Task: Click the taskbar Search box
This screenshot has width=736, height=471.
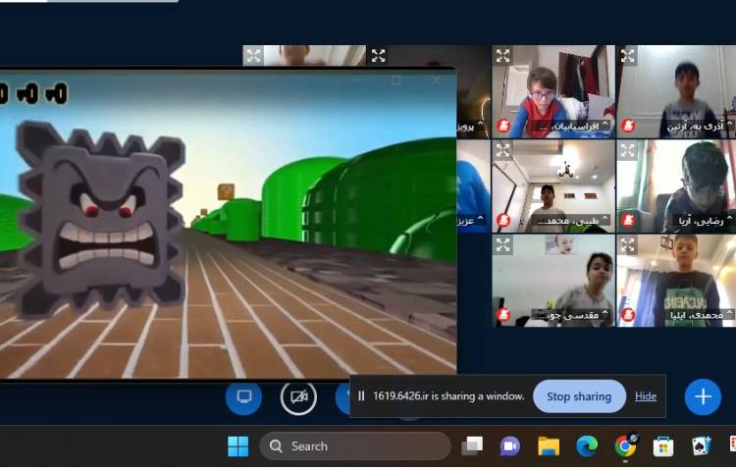Action: tap(355, 446)
